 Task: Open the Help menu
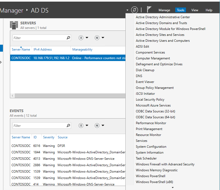209,10
